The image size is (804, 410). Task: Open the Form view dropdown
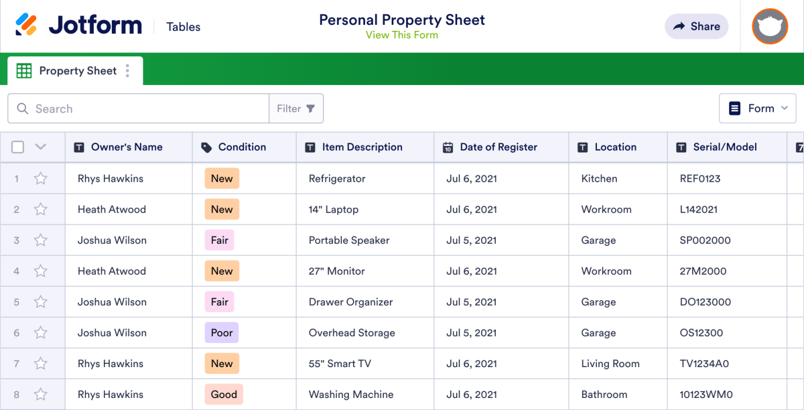pos(758,108)
